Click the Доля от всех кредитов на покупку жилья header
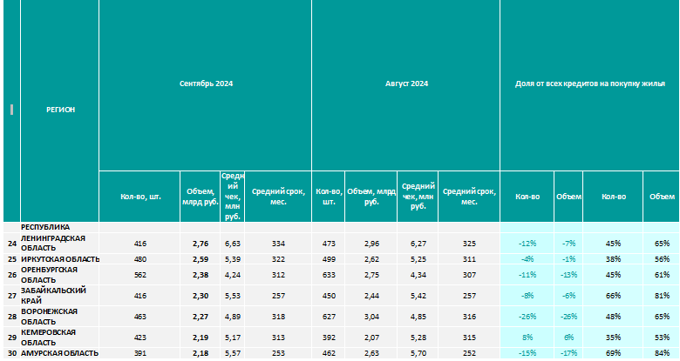The width and height of the screenshot is (680, 361). pyautogui.click(x=590, y=84)
